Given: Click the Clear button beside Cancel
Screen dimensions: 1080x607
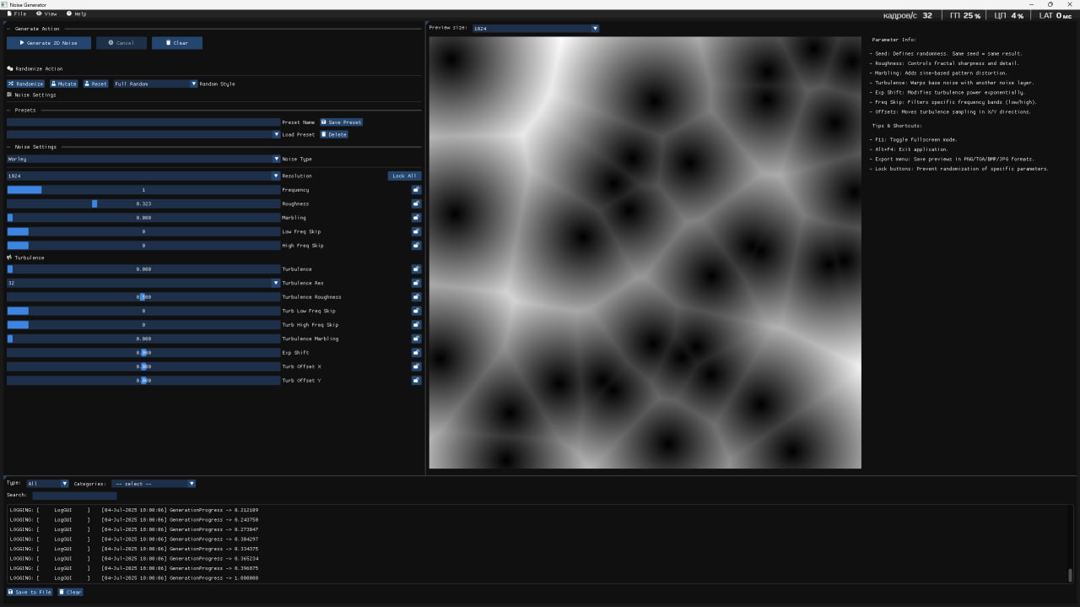Looking at the screenshot, I should coord(177,42).
